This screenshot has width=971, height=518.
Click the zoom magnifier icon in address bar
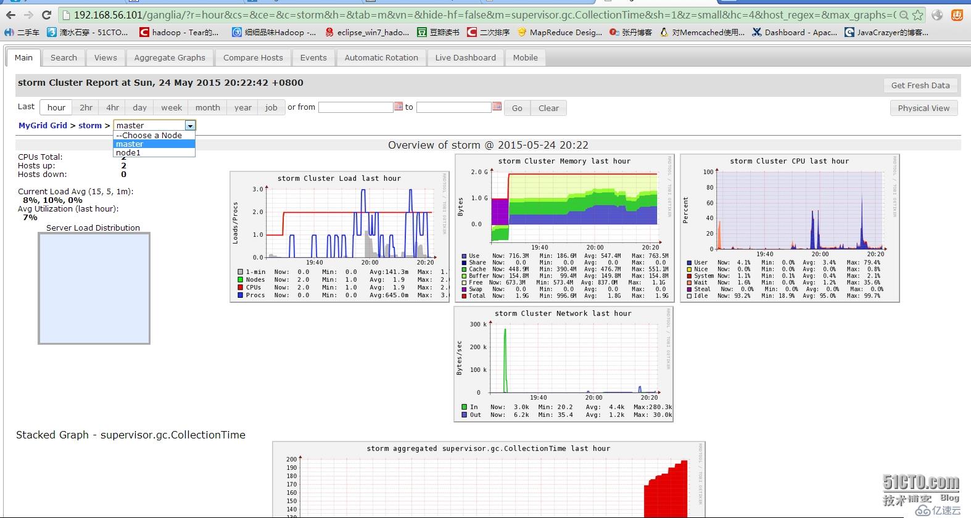click(904, 15)
